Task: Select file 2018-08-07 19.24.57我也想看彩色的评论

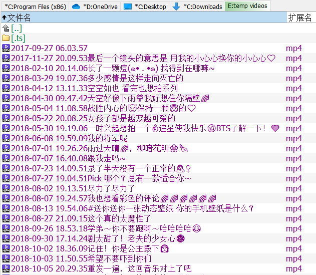Action: (x=114, y=198)
